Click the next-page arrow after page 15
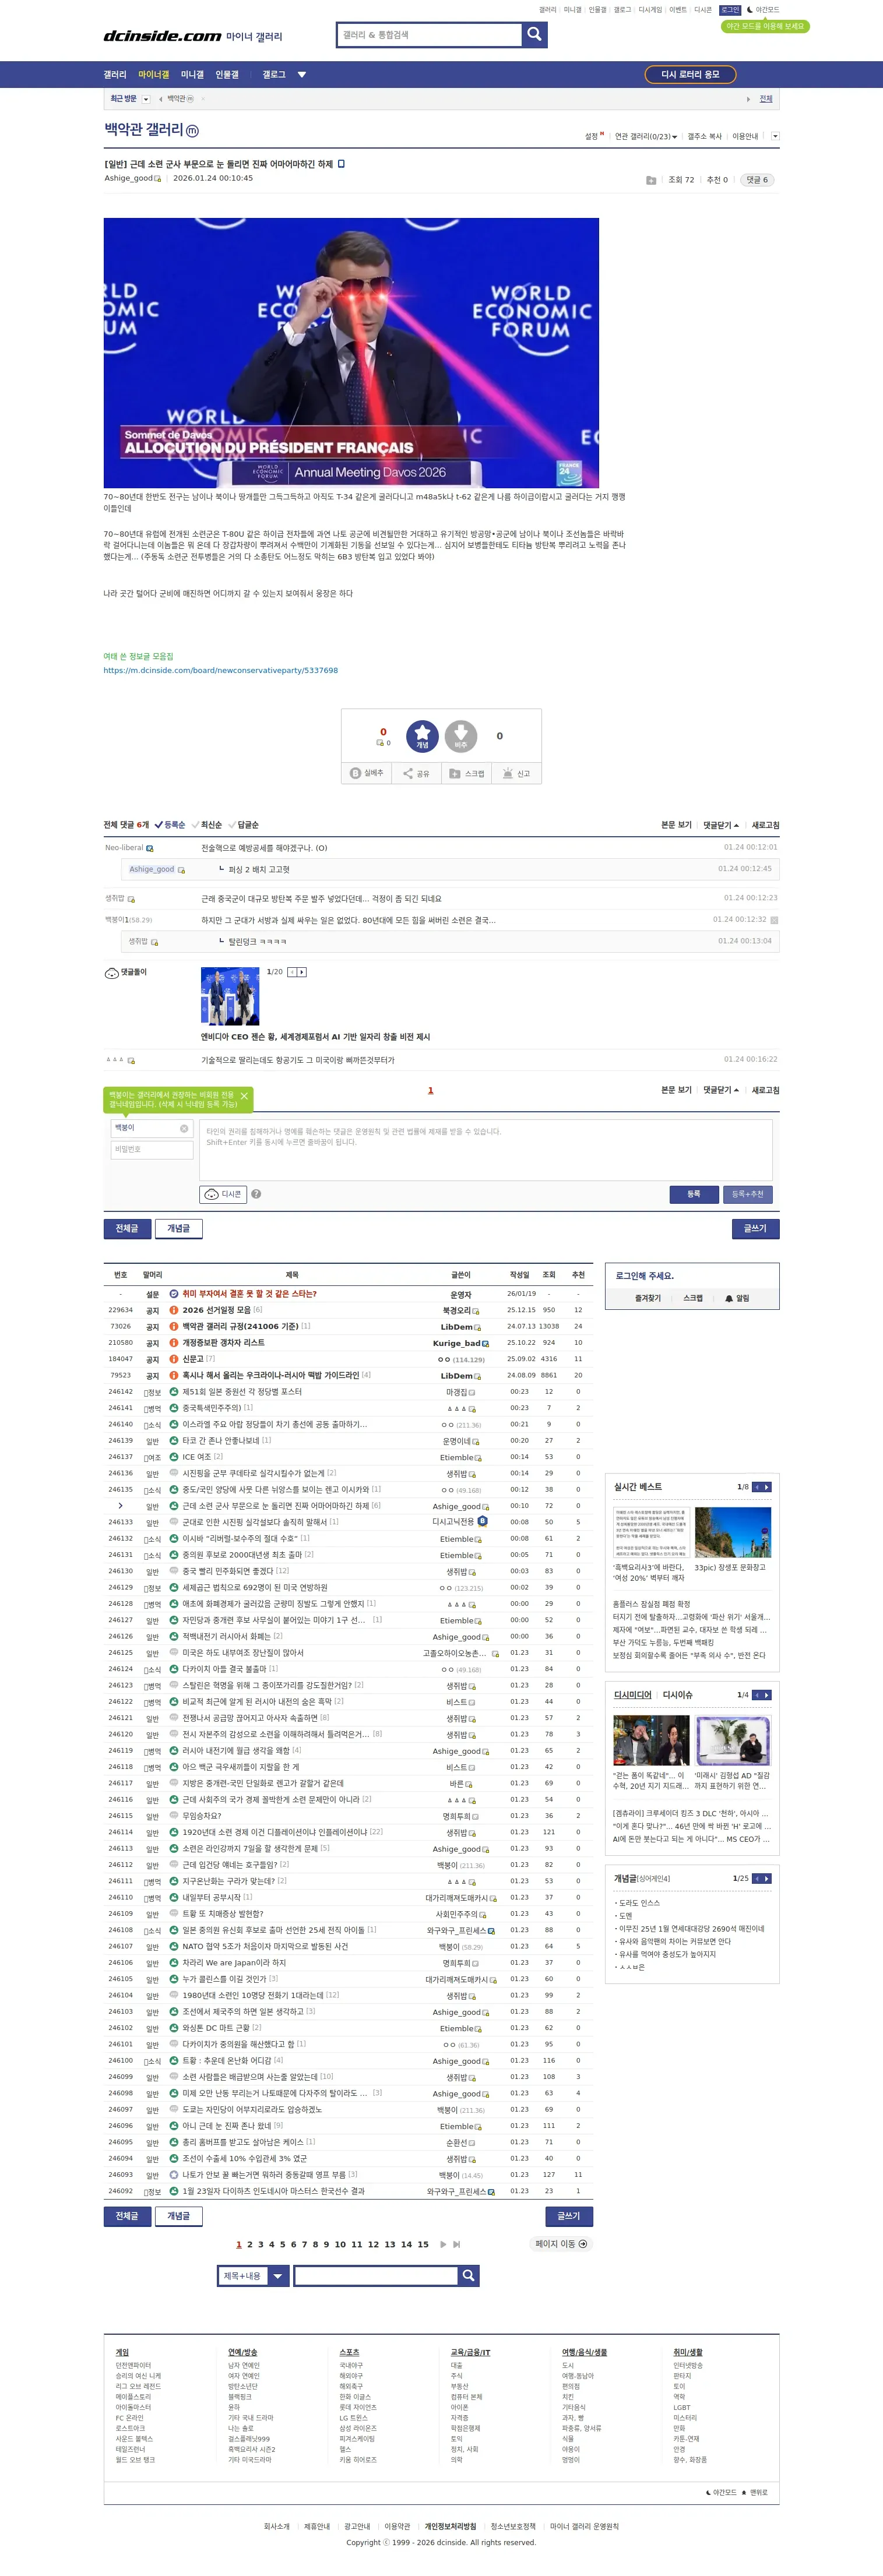The image size is (883, 2576). (x=443, y=2244)
